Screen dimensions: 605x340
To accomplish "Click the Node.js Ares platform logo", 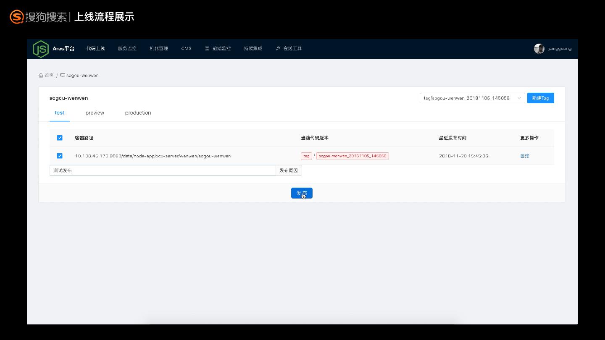I will (x=41, y=49).
